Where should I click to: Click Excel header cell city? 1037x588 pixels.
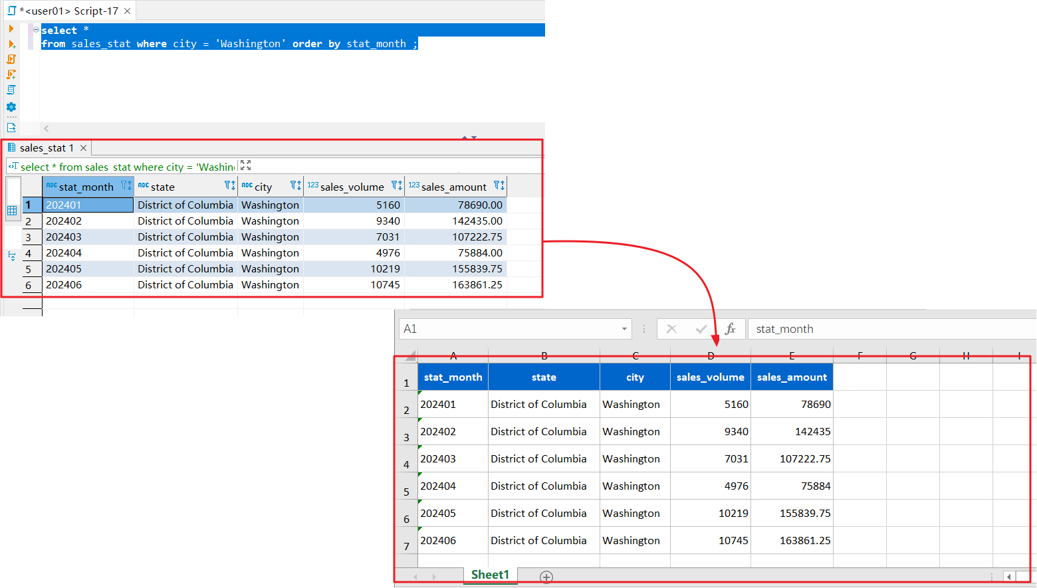click(635, 377)
